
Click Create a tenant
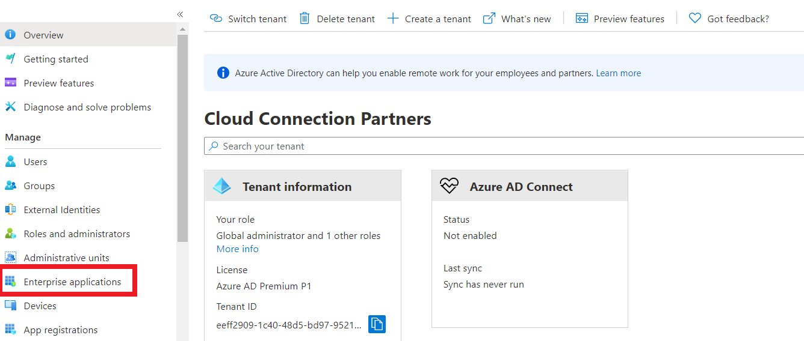[x=429, y=19]
